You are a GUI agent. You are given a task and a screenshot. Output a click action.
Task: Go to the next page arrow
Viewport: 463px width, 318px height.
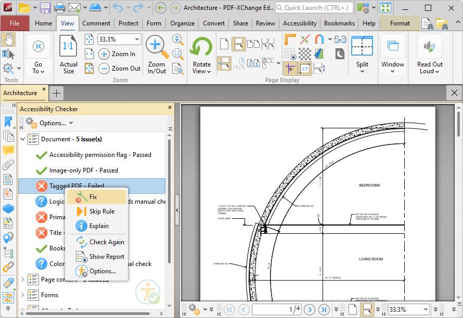tap(310, 310)
